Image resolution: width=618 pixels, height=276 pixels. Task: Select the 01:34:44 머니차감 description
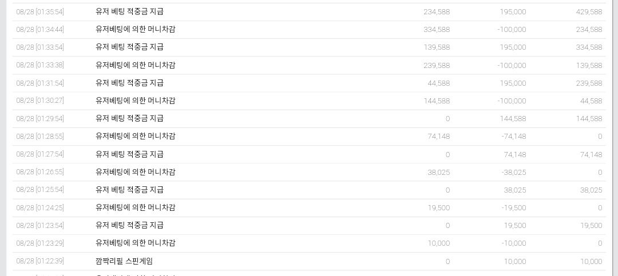pyautogui.click(x=136, y=30)
